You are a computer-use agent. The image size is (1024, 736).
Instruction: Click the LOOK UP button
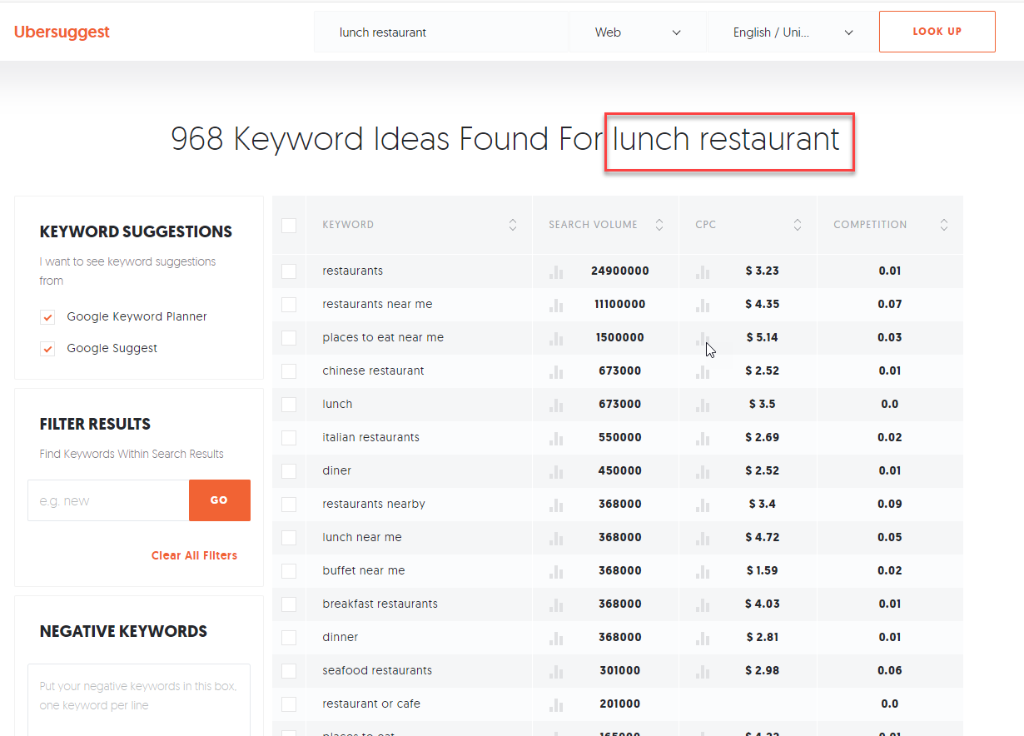tap(937, 32)
